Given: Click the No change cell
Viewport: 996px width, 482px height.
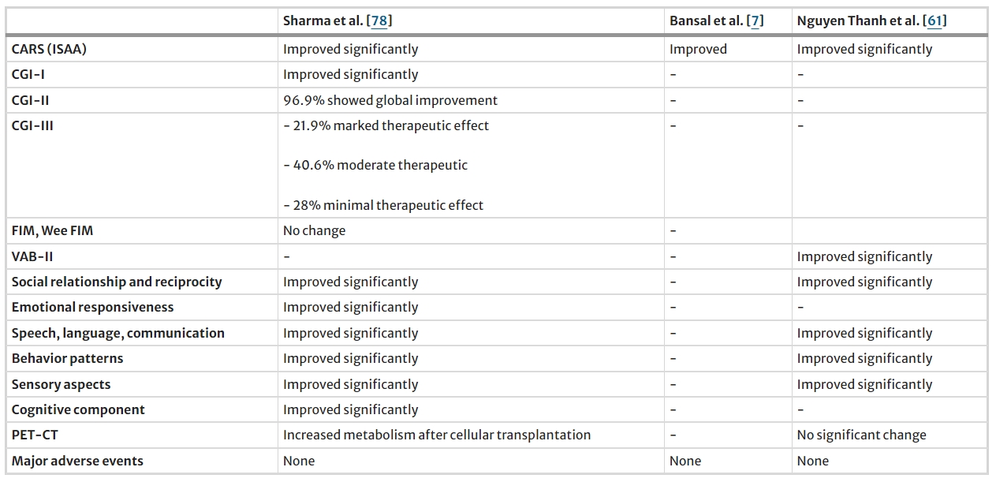Looking at the screenshot, I should [x=314, y=231].
